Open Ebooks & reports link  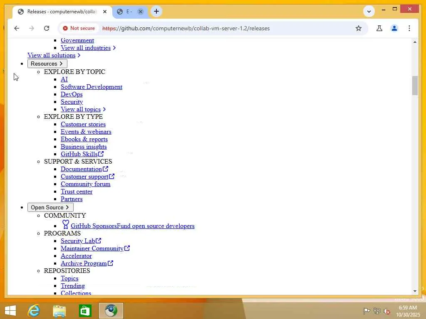point(84,139)
